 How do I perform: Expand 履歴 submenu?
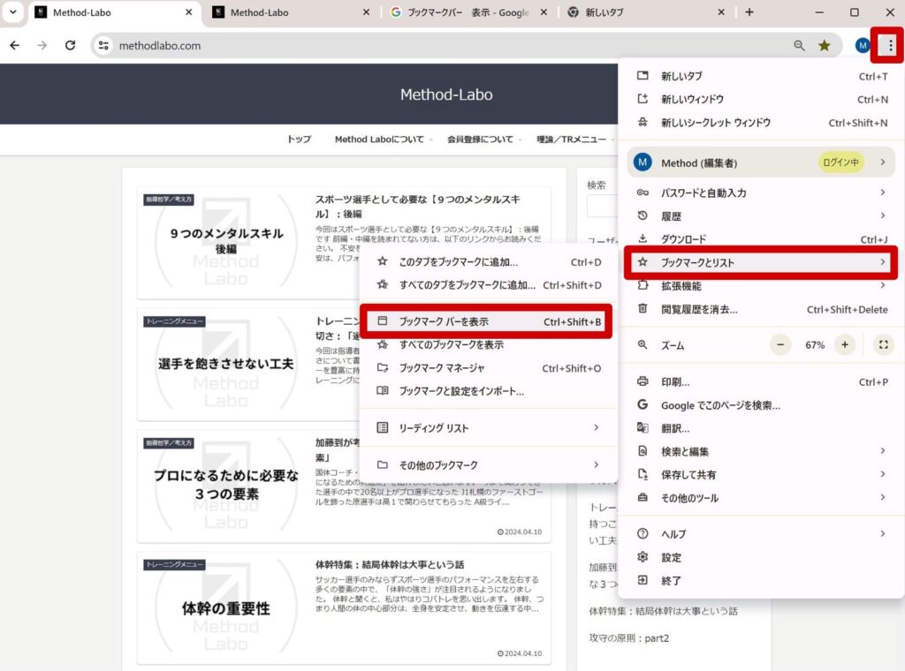761,216
